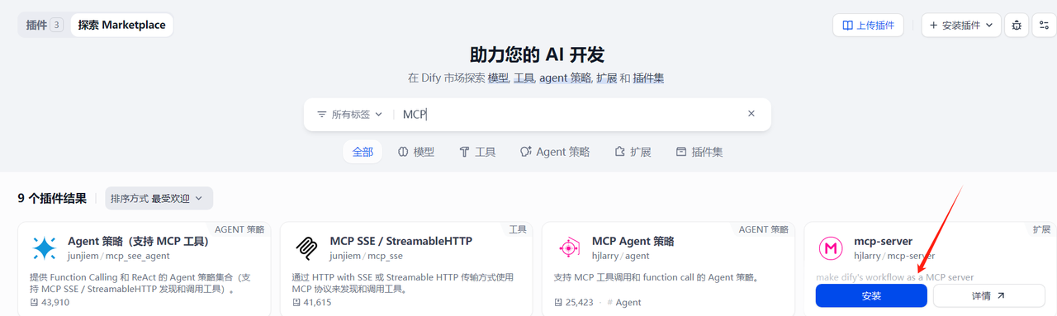This screenshot has width=1057, height=316.
Task: Click the 43,910 download count
Action: pyautogui.click(x=50, y=303)
